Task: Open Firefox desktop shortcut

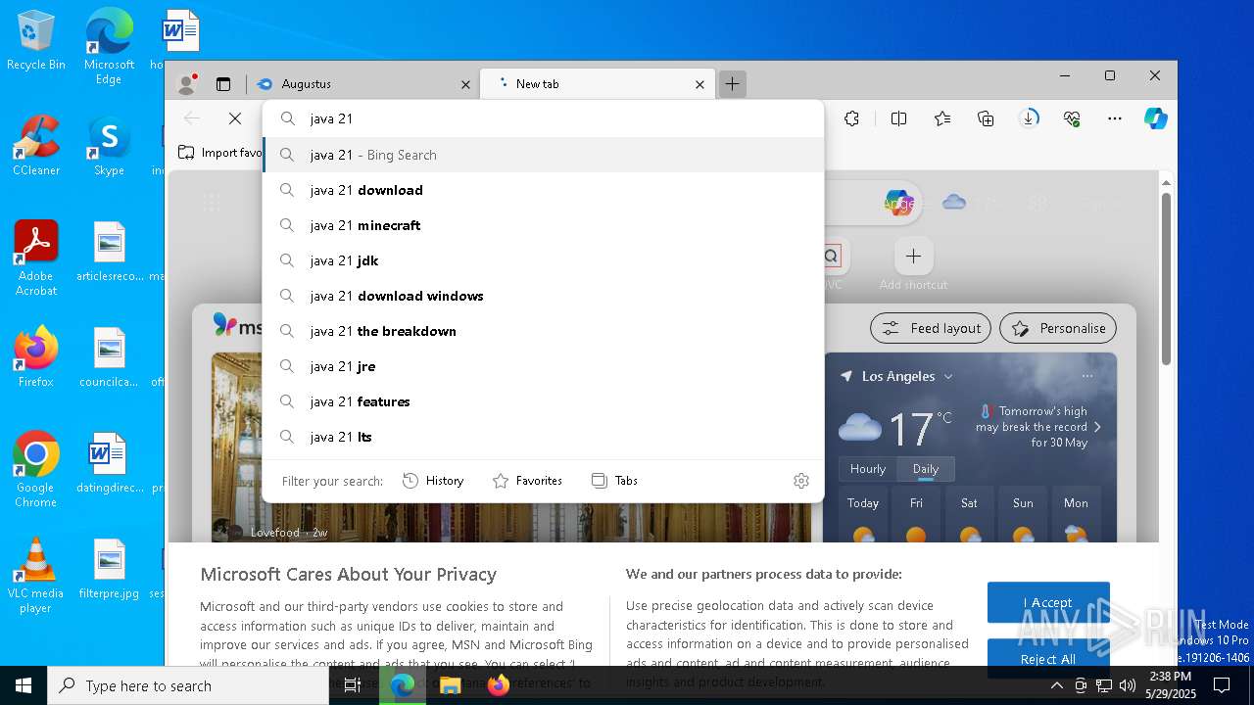Action: tap(36, 357)
